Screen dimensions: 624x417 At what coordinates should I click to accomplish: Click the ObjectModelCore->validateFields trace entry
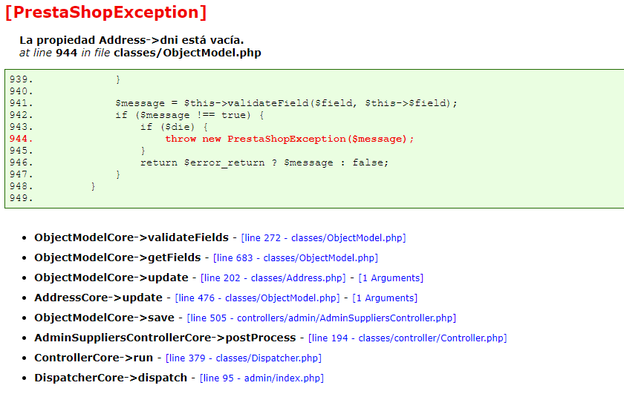point(131,237)
